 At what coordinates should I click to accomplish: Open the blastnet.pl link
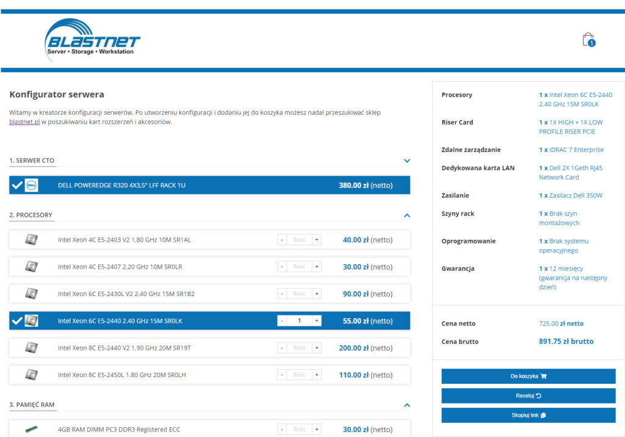pyautogui.click(x=24, y=121)
